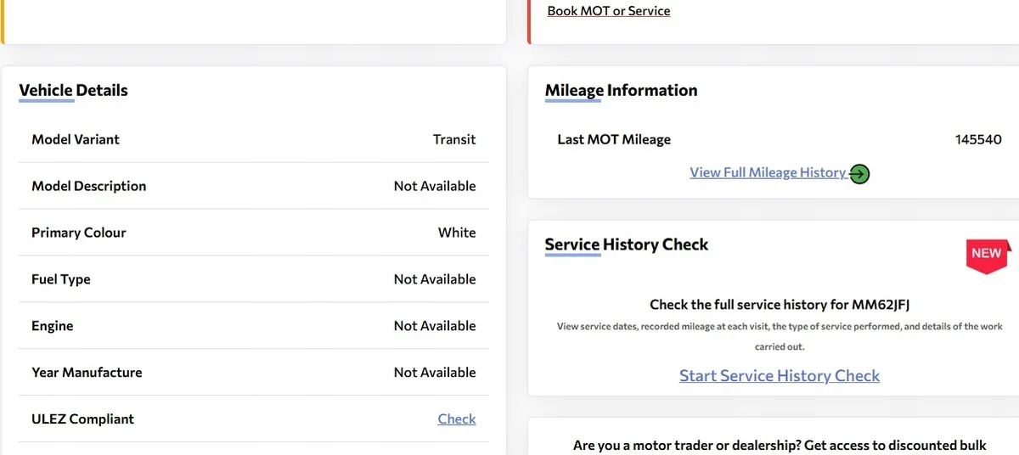Select the Vehicle Details heading
This screenshot has width=1019, height=455.
[73, 90]
